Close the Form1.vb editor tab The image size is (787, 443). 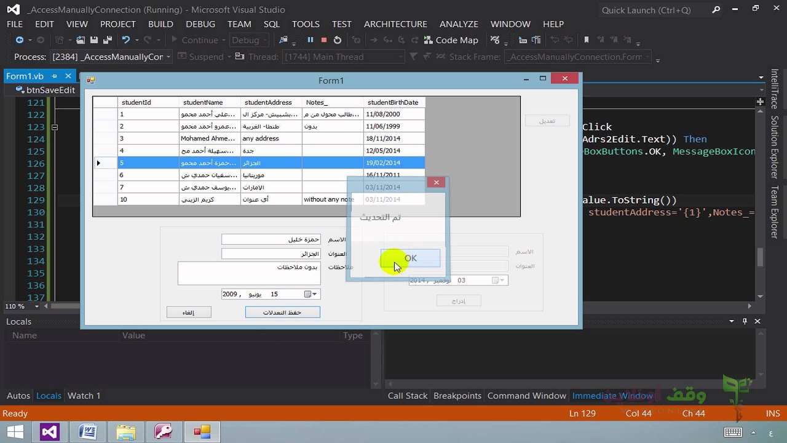pos(68,76)
